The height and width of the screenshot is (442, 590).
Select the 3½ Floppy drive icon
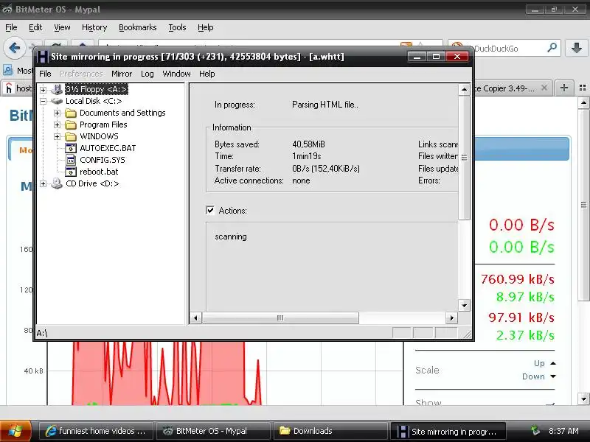click(x=57, y=89)
